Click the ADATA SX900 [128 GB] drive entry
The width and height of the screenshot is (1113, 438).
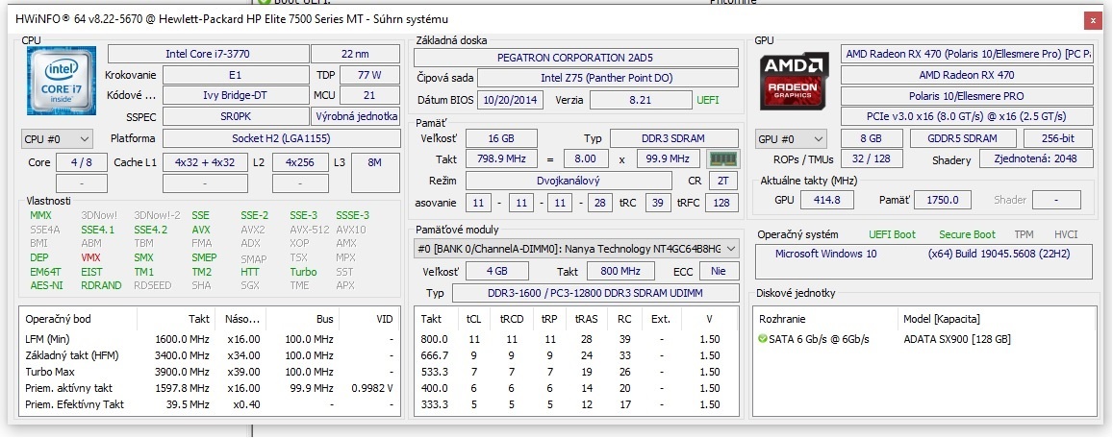click(x=957, y=339)
